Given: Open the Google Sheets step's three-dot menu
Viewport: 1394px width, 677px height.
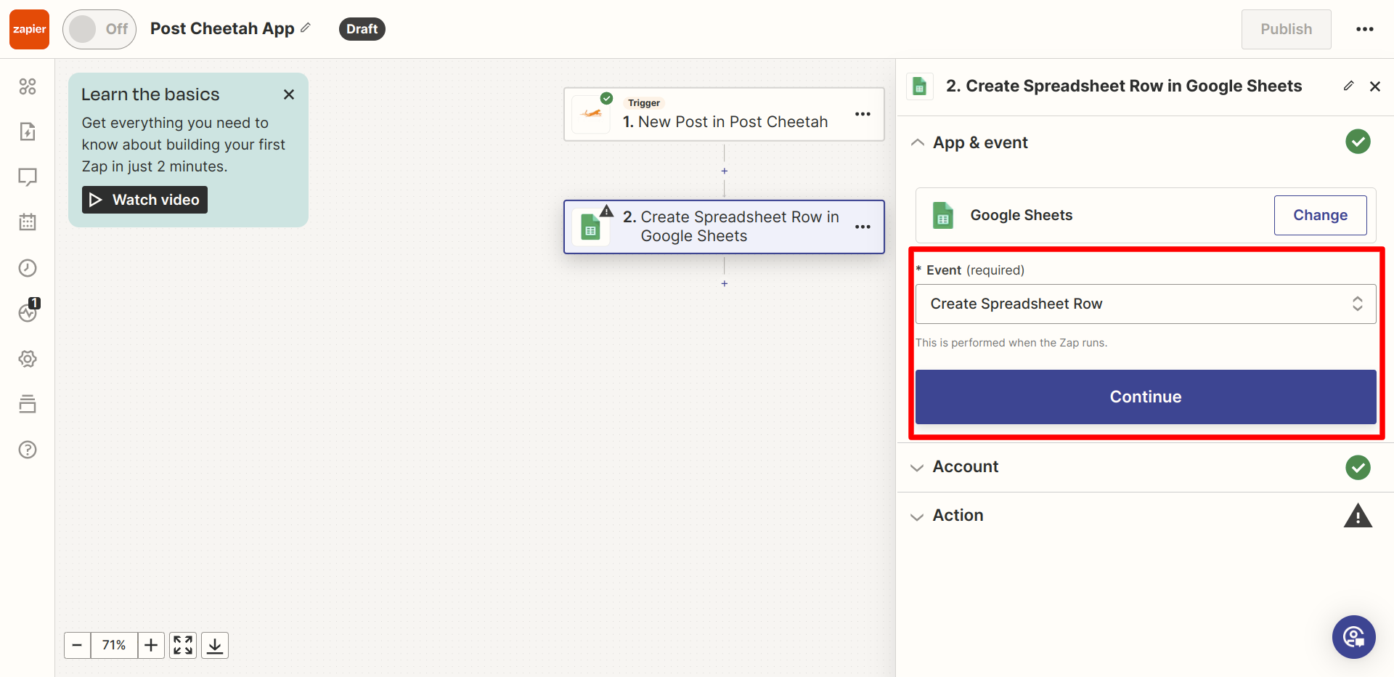Looking at the screenshot, I should [x=863, y=227].
